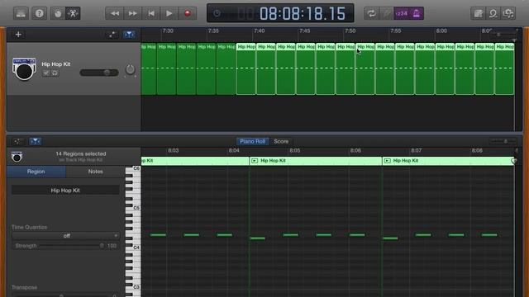The height and width of the screenshot is (297, 529).
Task: Add a new track with plus button
Action: click(x=18, y=35)
